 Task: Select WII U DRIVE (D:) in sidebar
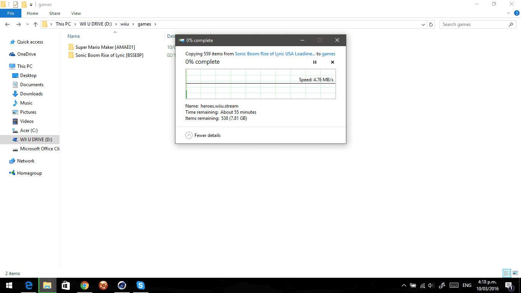(30, 140)
